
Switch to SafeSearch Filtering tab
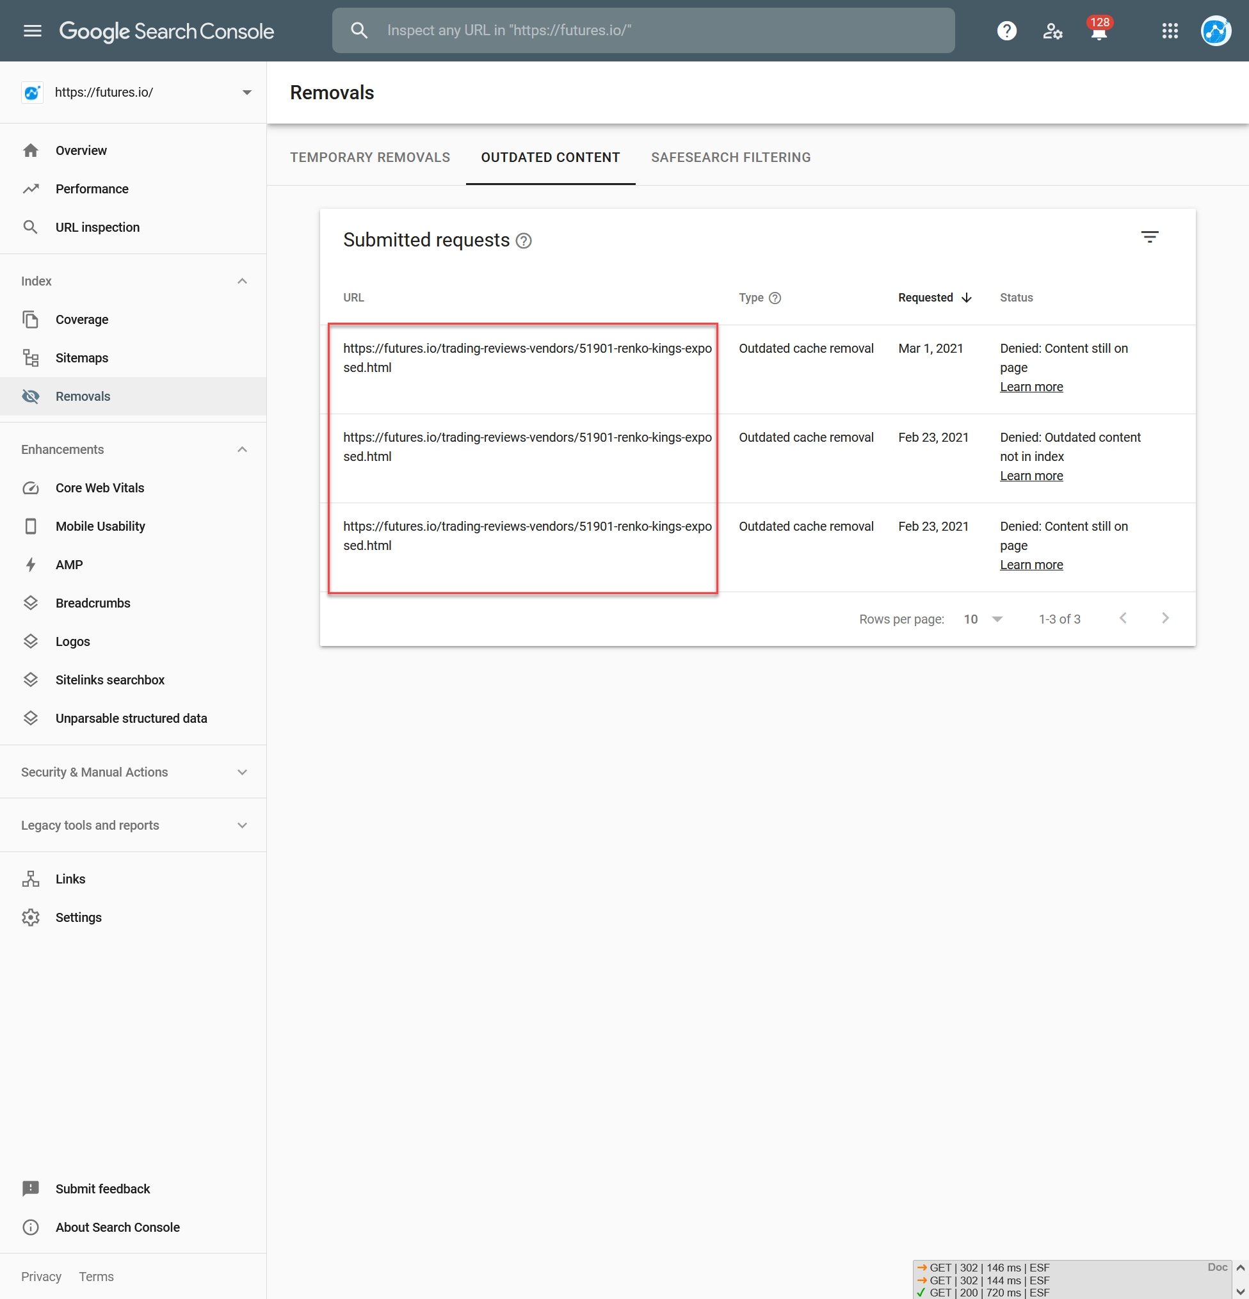731,157
